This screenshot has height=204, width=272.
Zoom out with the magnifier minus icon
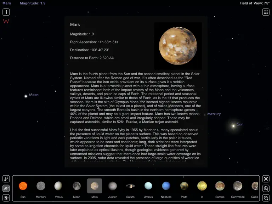point(266,198)
